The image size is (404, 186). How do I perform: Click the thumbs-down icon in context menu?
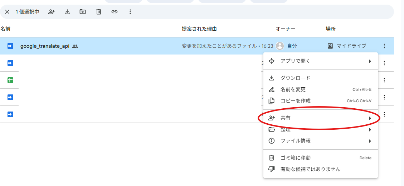[271, 169]
